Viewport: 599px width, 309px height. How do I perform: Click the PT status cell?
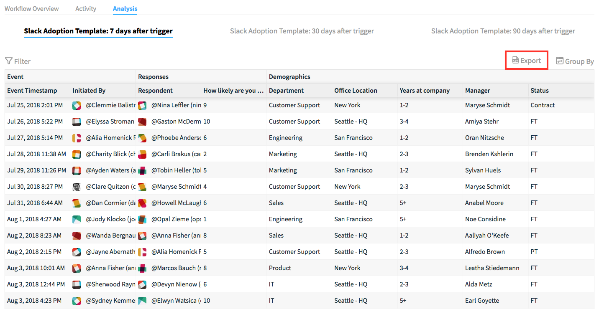pos(534,252)
